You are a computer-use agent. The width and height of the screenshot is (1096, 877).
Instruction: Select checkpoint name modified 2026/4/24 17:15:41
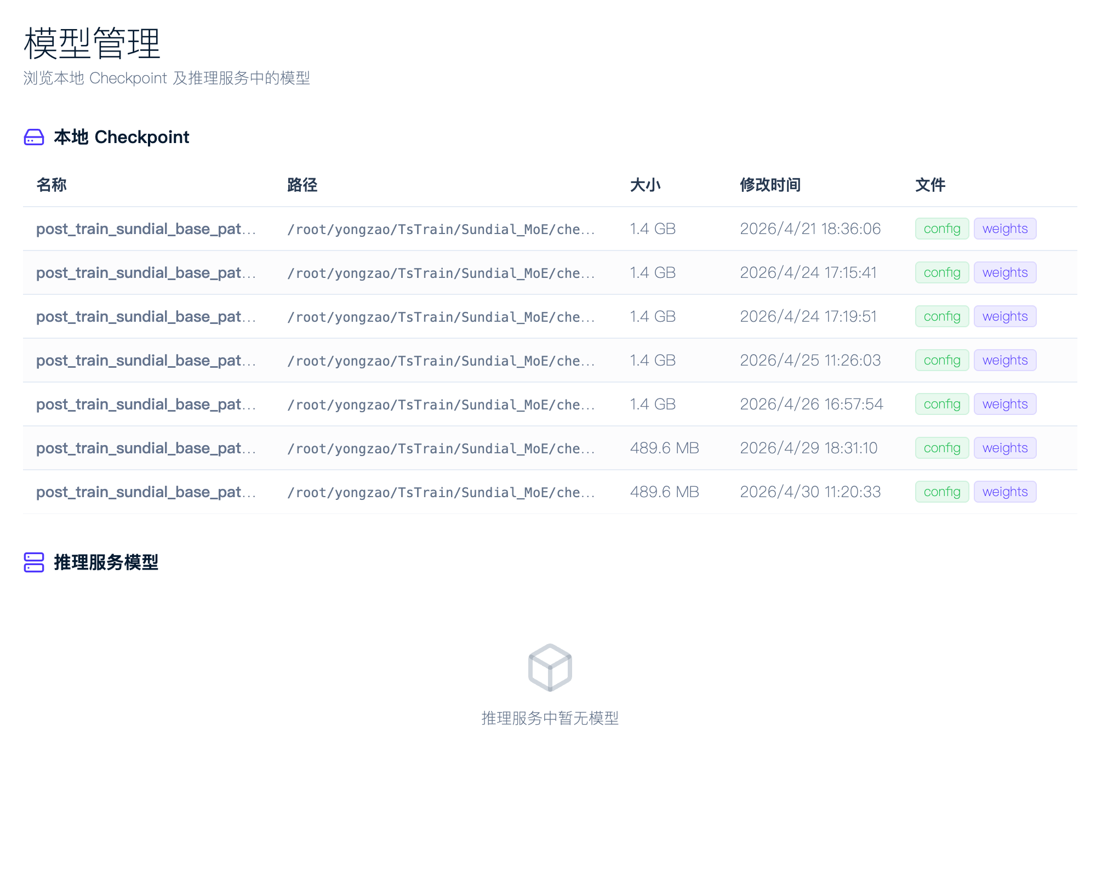coord(146,272)
